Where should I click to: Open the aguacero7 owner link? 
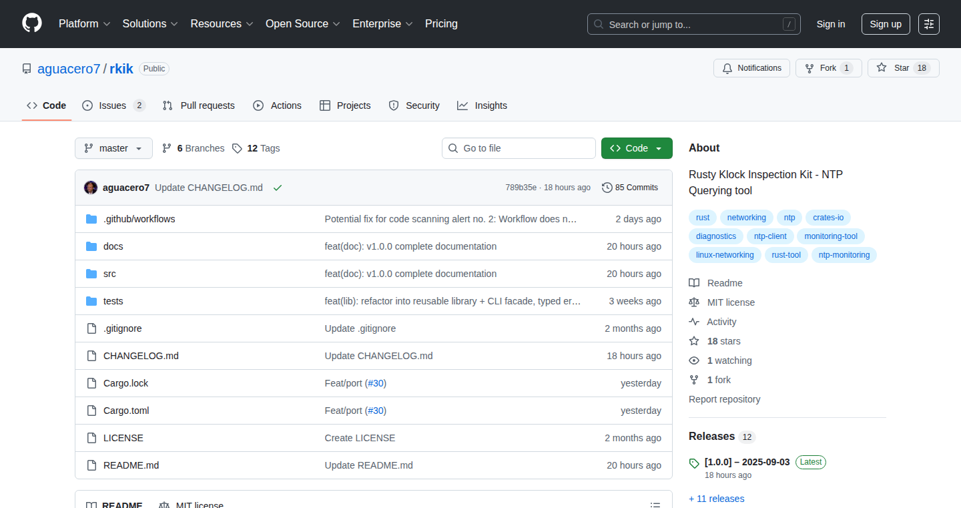[x=69, y=69]
